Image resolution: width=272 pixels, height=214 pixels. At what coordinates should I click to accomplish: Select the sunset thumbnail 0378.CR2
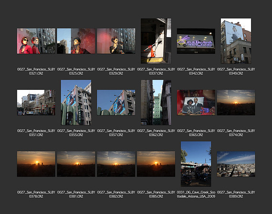(x=36, y=164)
